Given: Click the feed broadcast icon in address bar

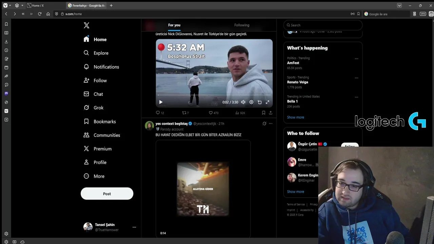Looking at the screenshot, I should click(353, 14).
